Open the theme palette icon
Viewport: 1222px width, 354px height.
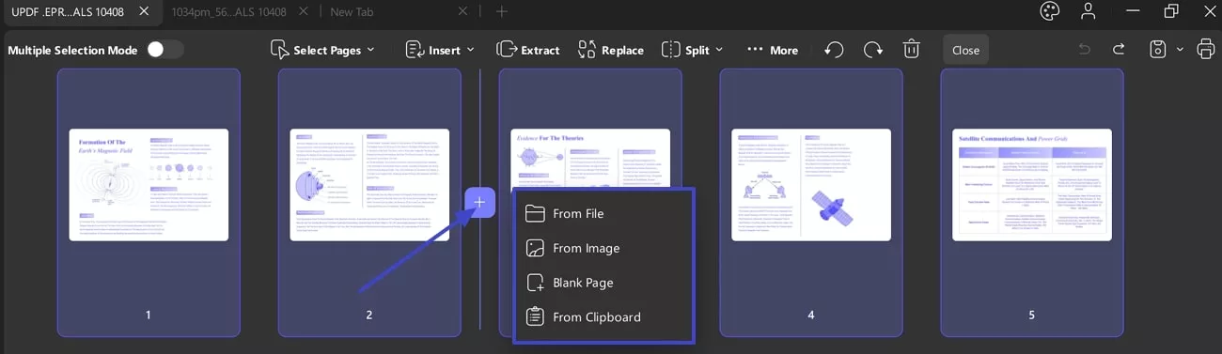[1050, 11]
